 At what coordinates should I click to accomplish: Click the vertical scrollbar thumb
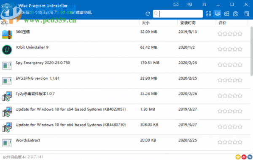pos(252,51)
